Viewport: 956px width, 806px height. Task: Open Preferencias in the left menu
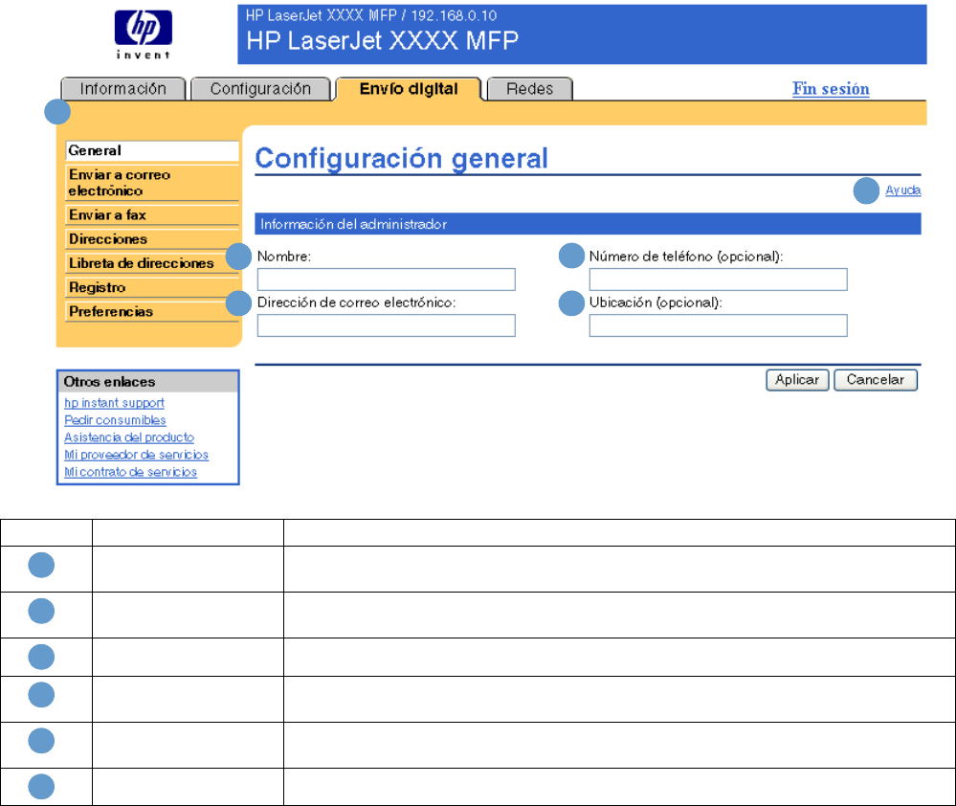click(152, 311)
